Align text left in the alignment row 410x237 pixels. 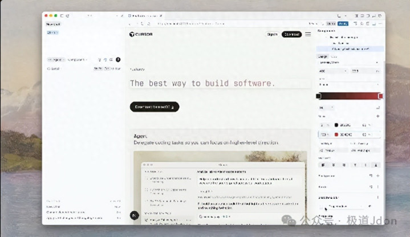[323, 165]
